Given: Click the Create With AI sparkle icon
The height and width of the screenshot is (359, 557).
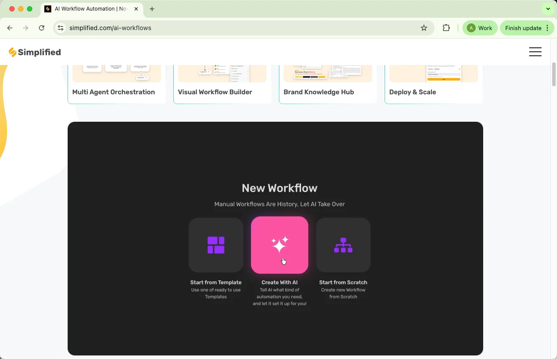Looking at the screenshot, I should 279,245.
